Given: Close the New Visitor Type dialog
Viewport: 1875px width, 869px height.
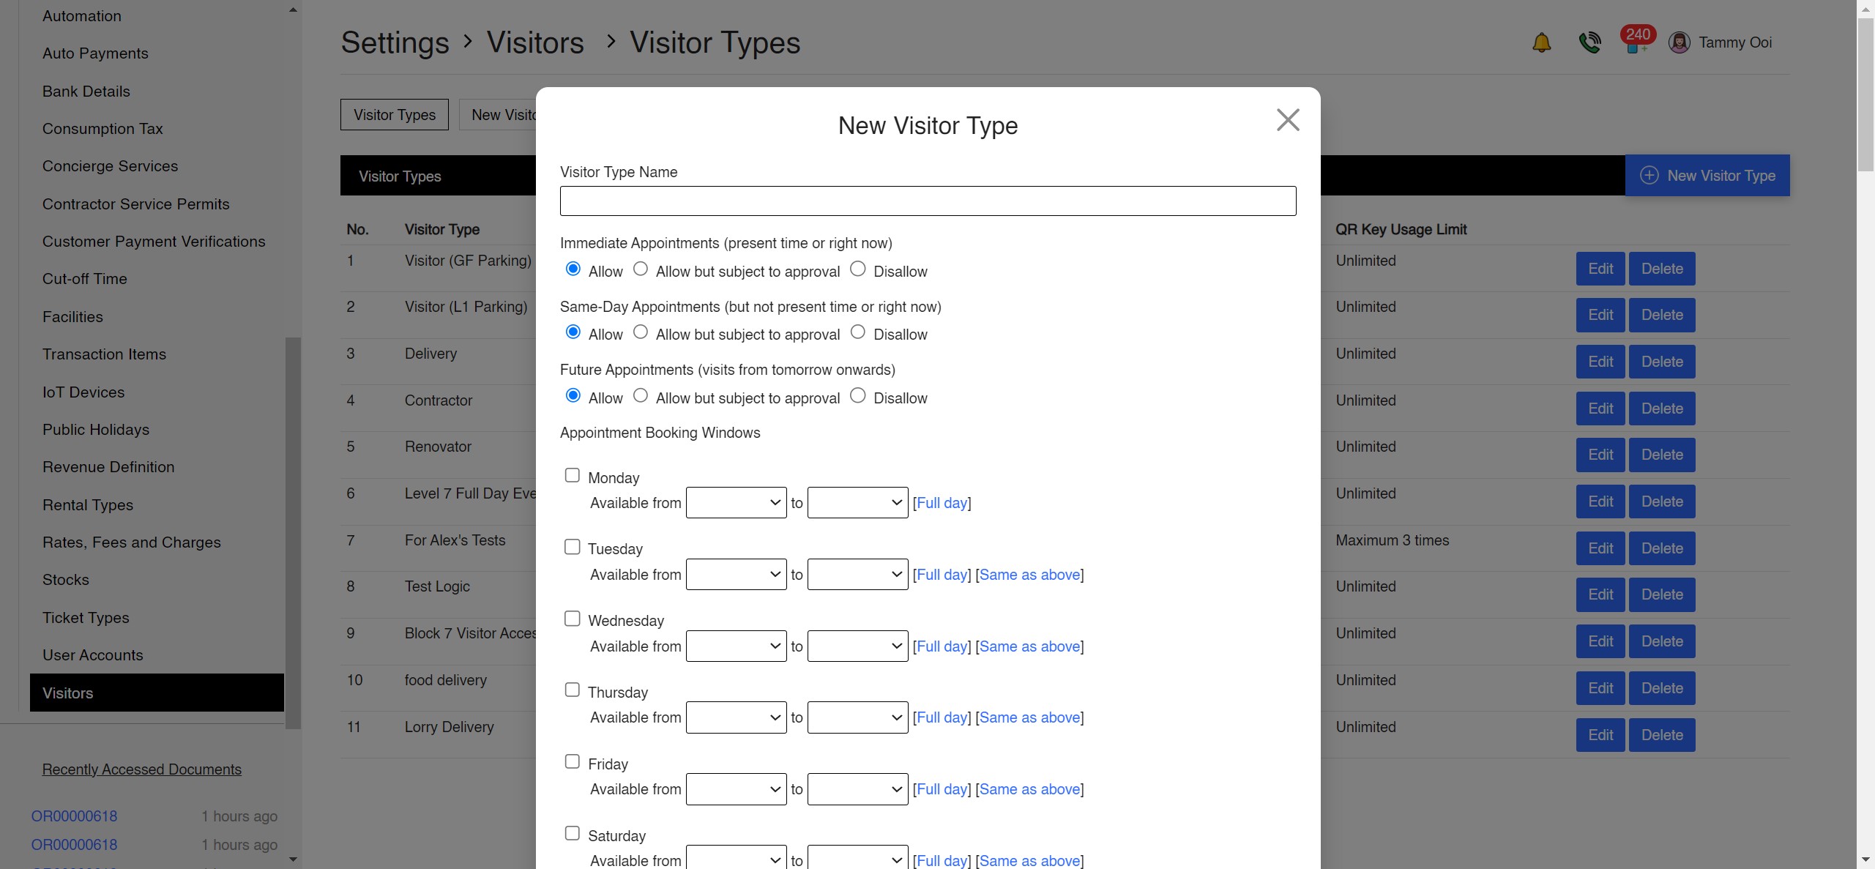Looking at the screenshot, I should [1288, 120].
